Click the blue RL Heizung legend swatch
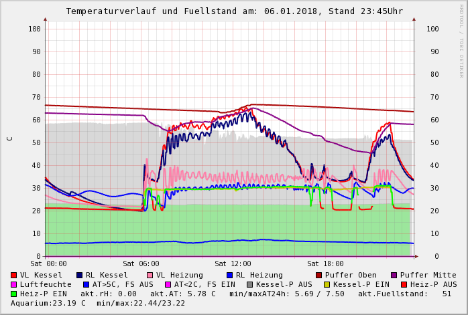The width and height of the screenshot is (468, 315). [229, 275]
